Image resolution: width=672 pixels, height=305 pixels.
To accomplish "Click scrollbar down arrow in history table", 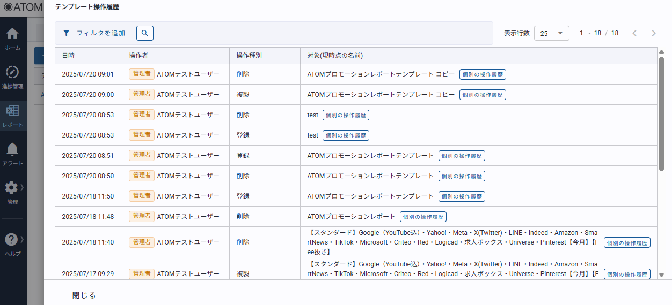I will pos(661,275).
